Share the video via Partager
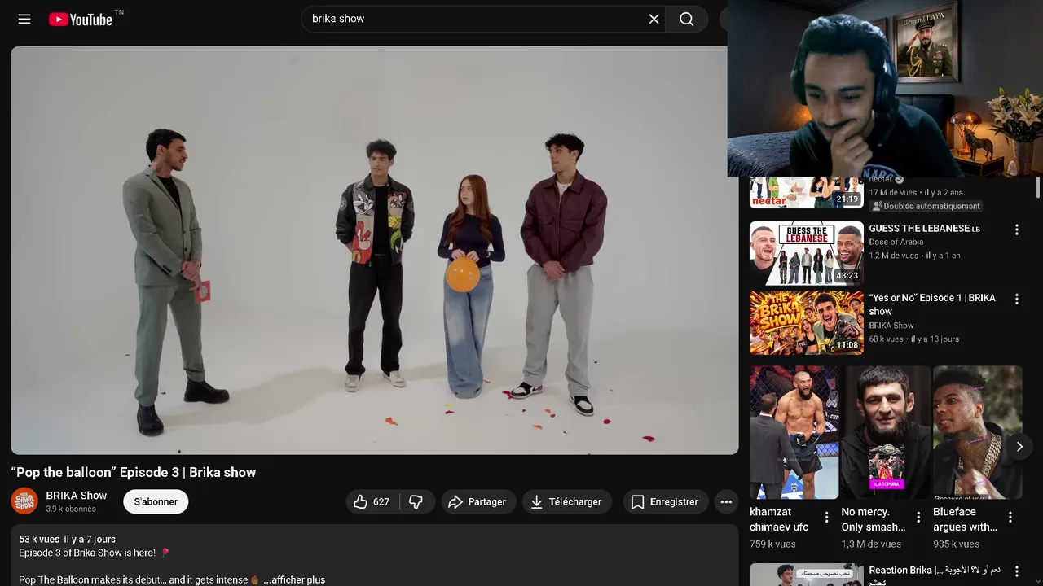The image size is (1043, 586). (477, 502)
